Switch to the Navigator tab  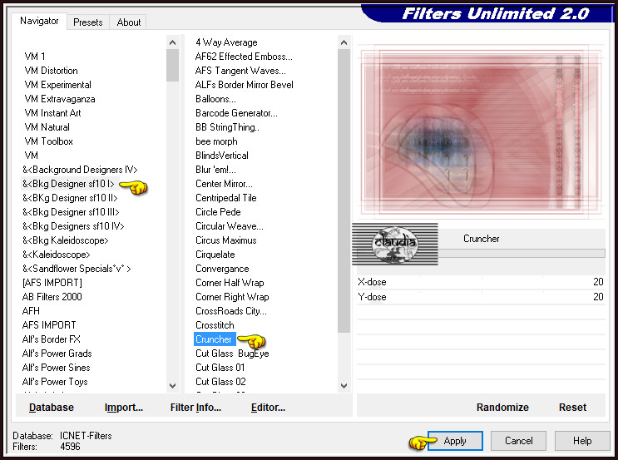click(39, 21)
